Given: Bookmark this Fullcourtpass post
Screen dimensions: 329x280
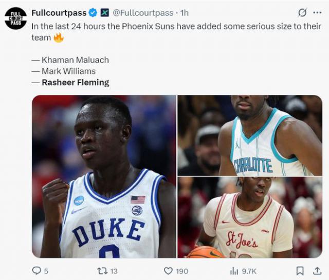Looking at the screenshot, I should point(300,270).
